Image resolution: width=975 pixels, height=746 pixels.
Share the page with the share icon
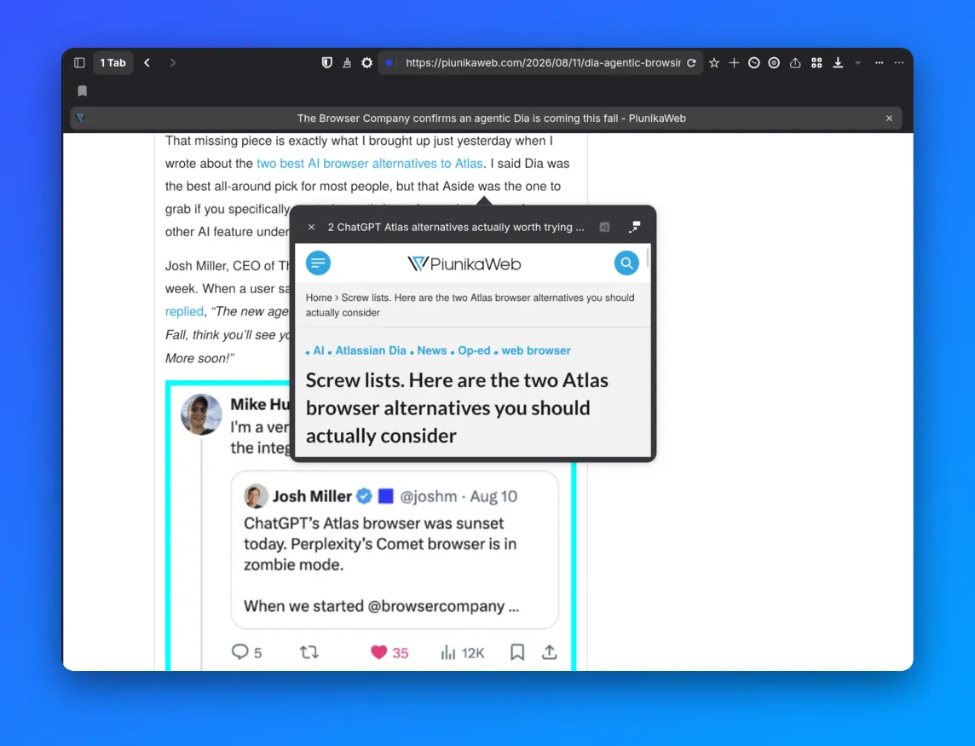point(794,63)
